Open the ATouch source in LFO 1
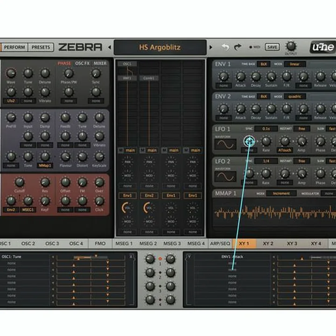Image resolution: width=336 pixels, height=336 pixels. (x=285, y=150)
